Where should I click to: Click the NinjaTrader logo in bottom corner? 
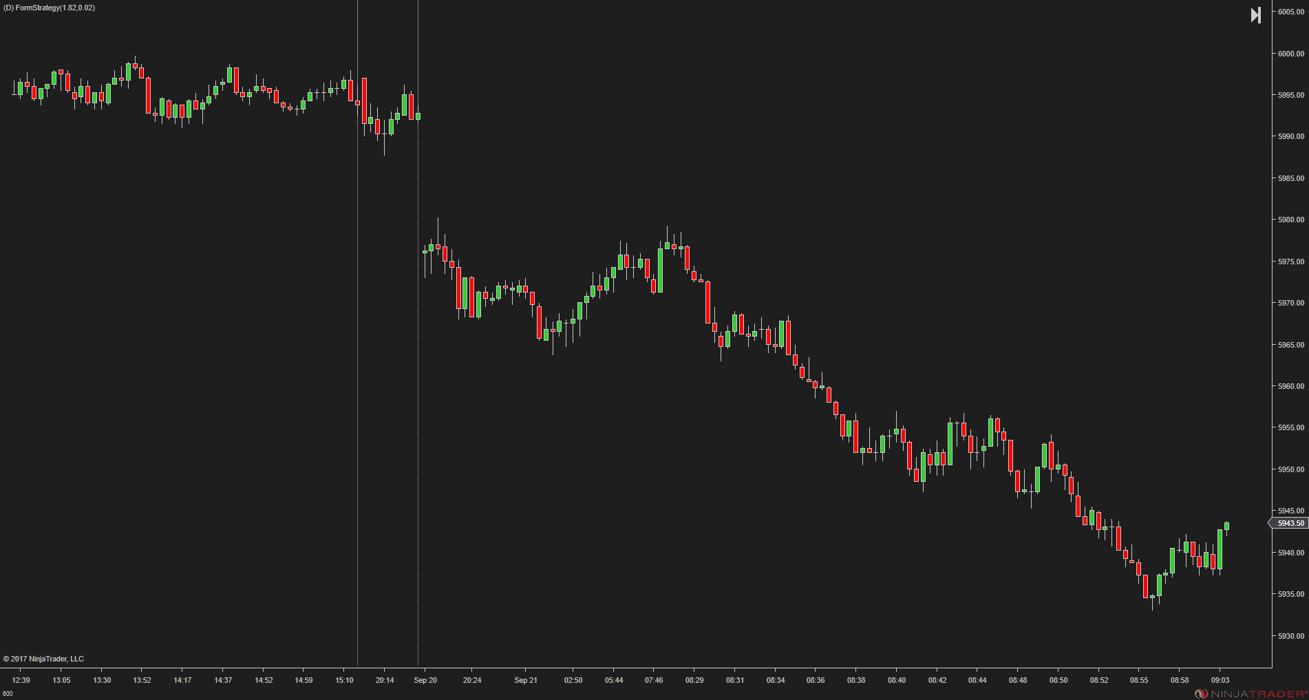pyautogui.click(x=1251, y=694)
